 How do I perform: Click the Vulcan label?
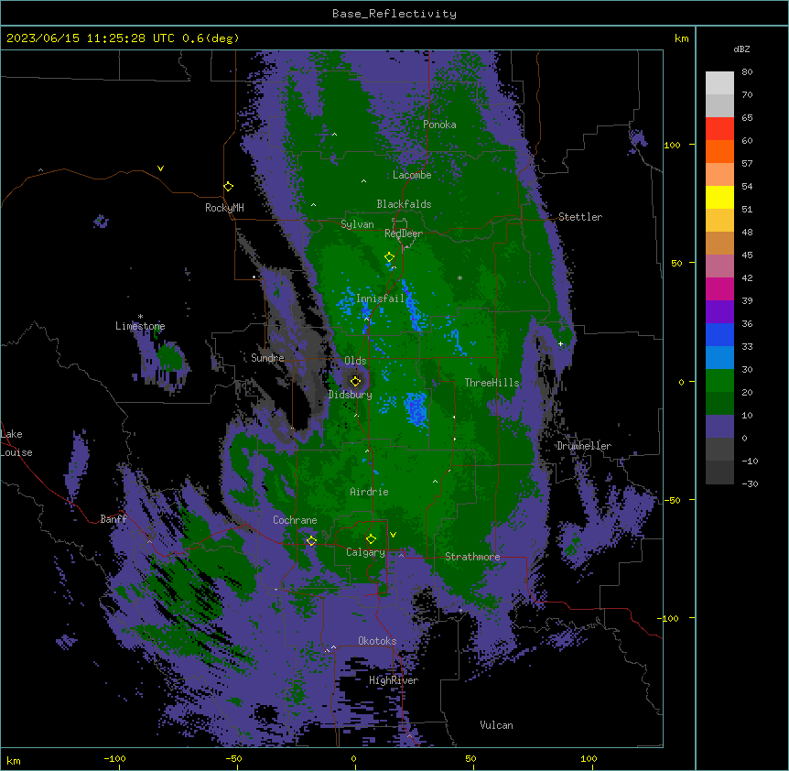[496, 725]
